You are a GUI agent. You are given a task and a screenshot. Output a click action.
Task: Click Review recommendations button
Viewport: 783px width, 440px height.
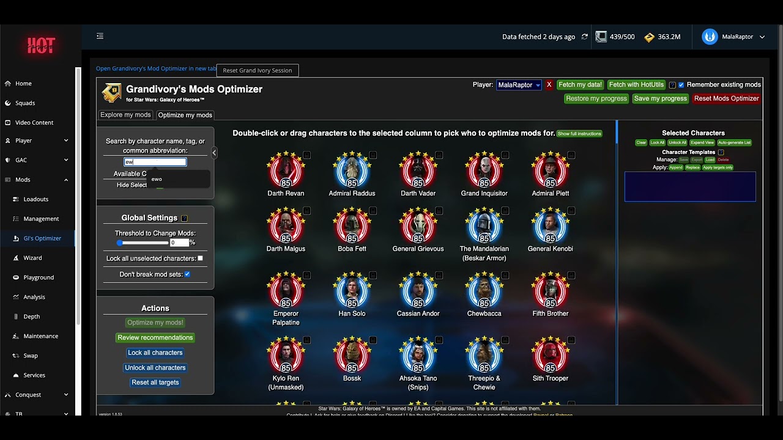click(x=155, y=337)
